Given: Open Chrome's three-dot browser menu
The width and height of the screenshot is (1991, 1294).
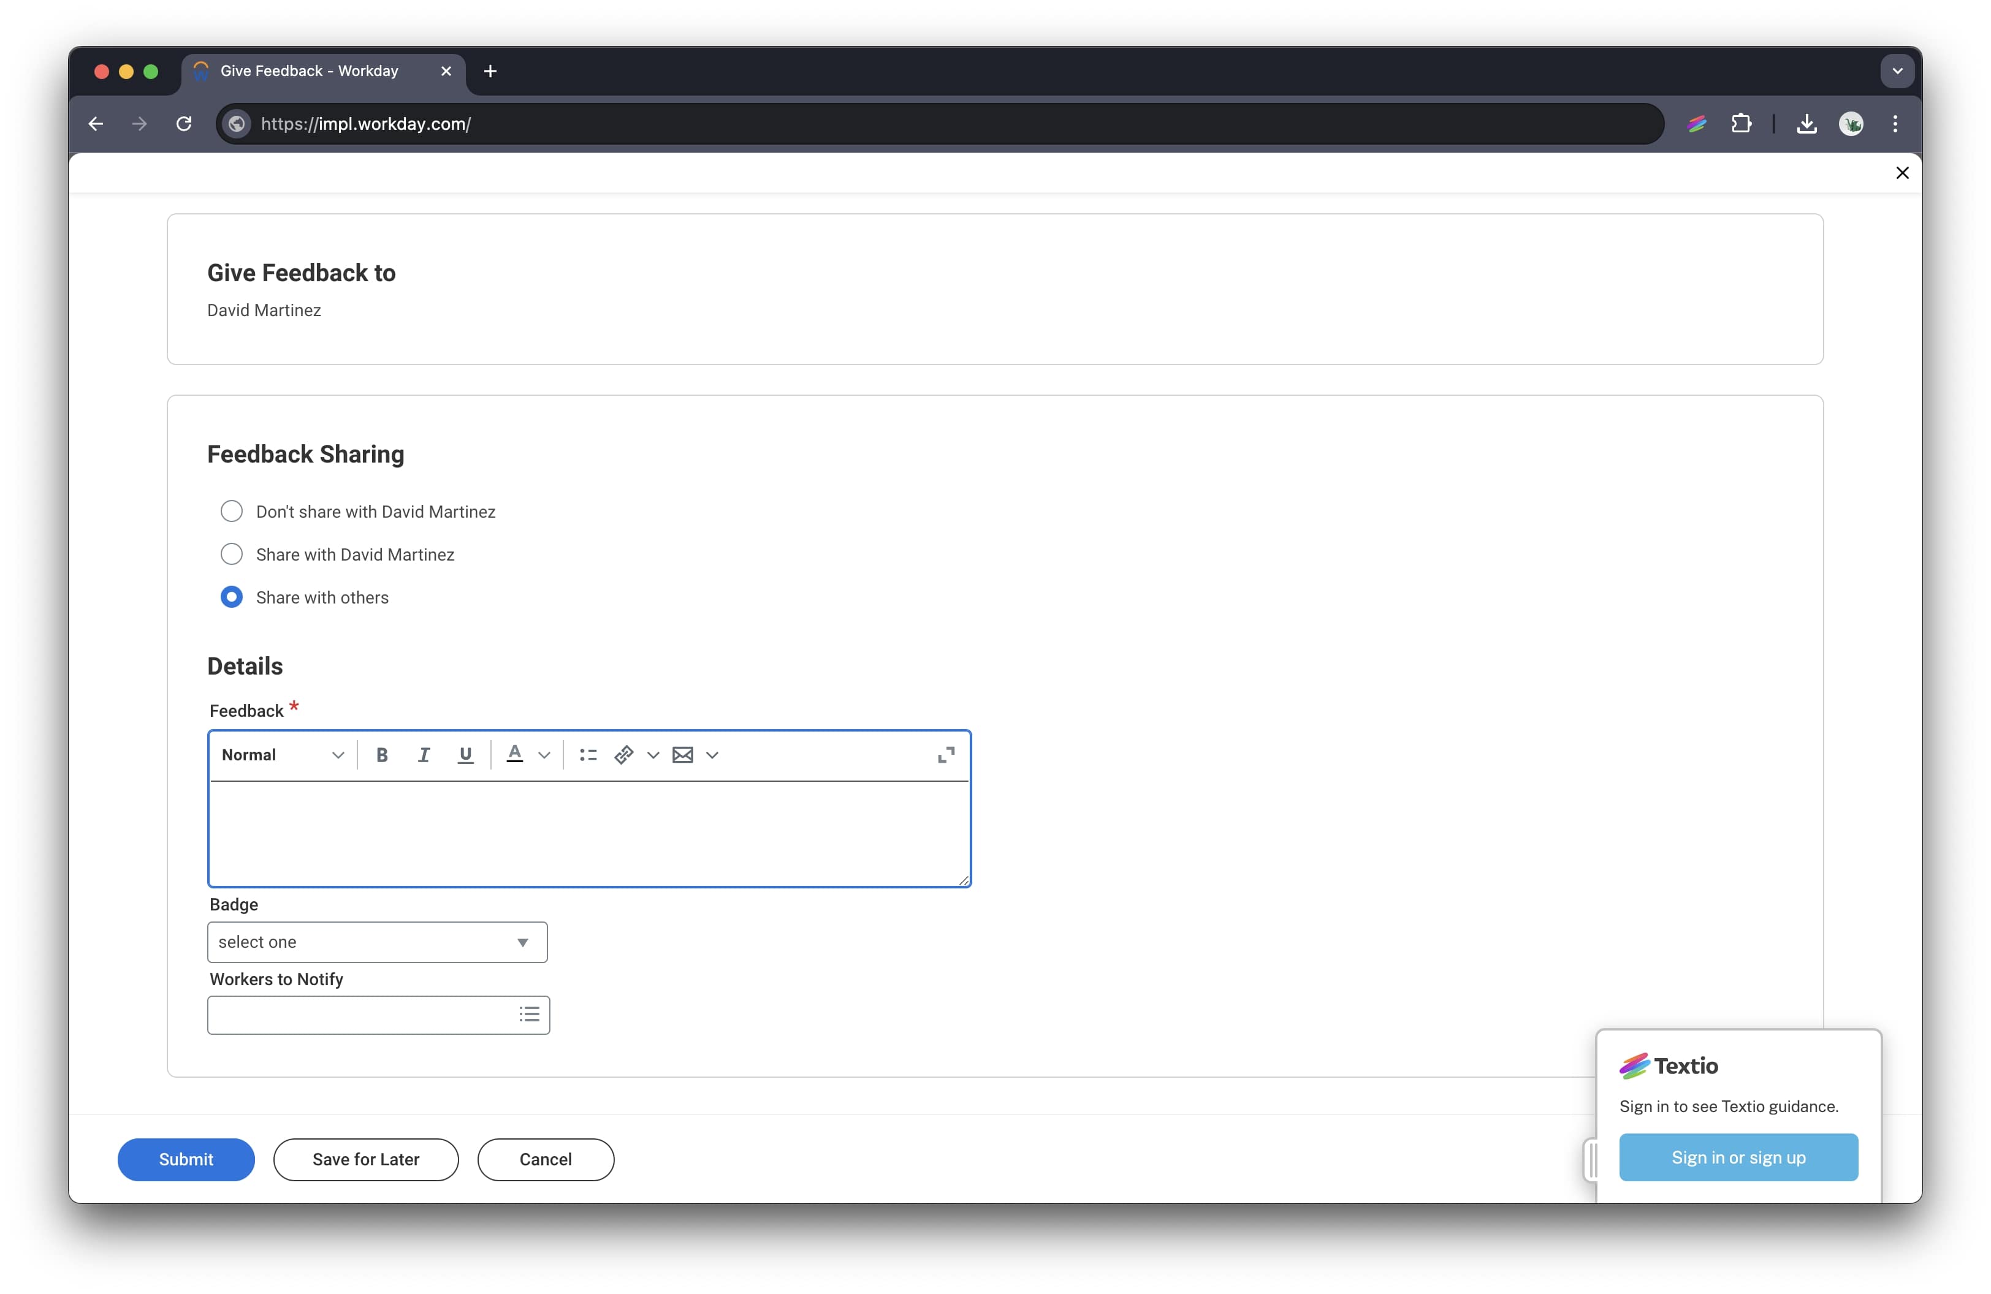Looking at the screenshot, I should pyautogui.click(x=1895, y=124).
